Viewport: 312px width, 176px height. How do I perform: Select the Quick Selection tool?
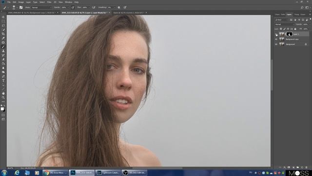[x=3, y=30]
